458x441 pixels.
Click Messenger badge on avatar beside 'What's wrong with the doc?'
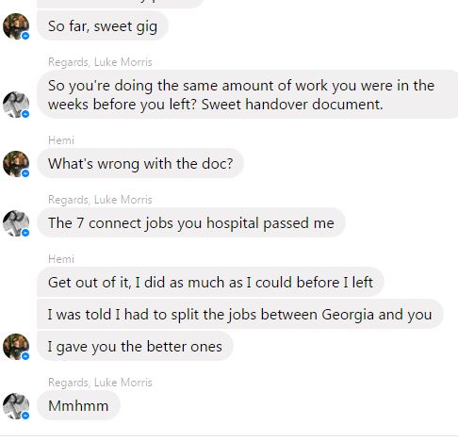coord(25,173)
